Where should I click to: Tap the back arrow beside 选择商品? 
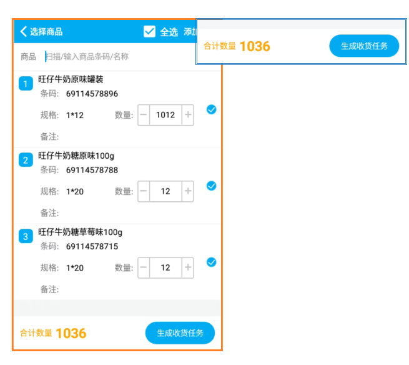pos(24,32)
